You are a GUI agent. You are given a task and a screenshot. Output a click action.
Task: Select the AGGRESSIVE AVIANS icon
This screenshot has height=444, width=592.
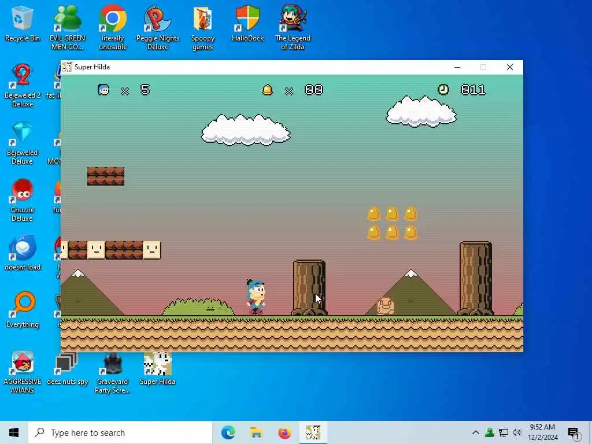click(x=23, y=372)
